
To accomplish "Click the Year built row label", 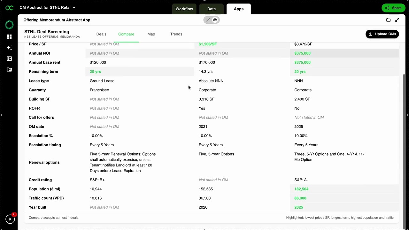I will coord(37,207).
